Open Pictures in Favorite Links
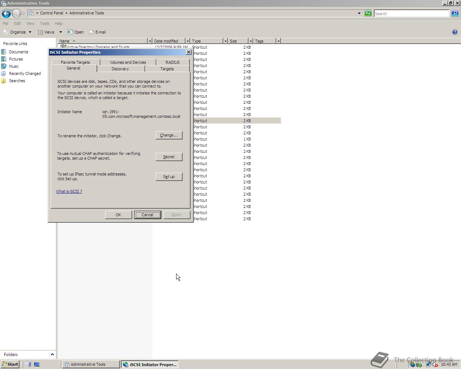Image resolution: width=461 pixels, height=369 pixels. point(12,59)
